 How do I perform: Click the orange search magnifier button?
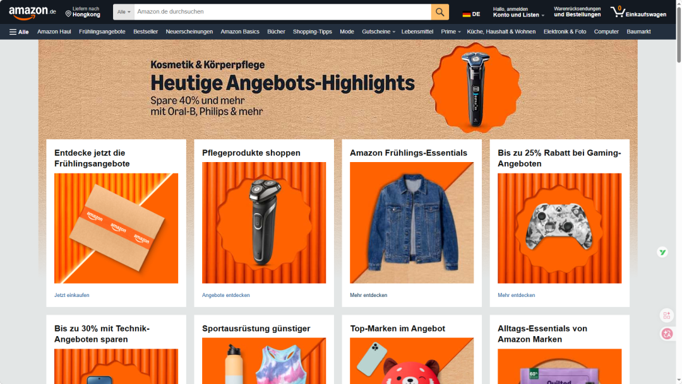pyautogui.click(x=440, y=12)
